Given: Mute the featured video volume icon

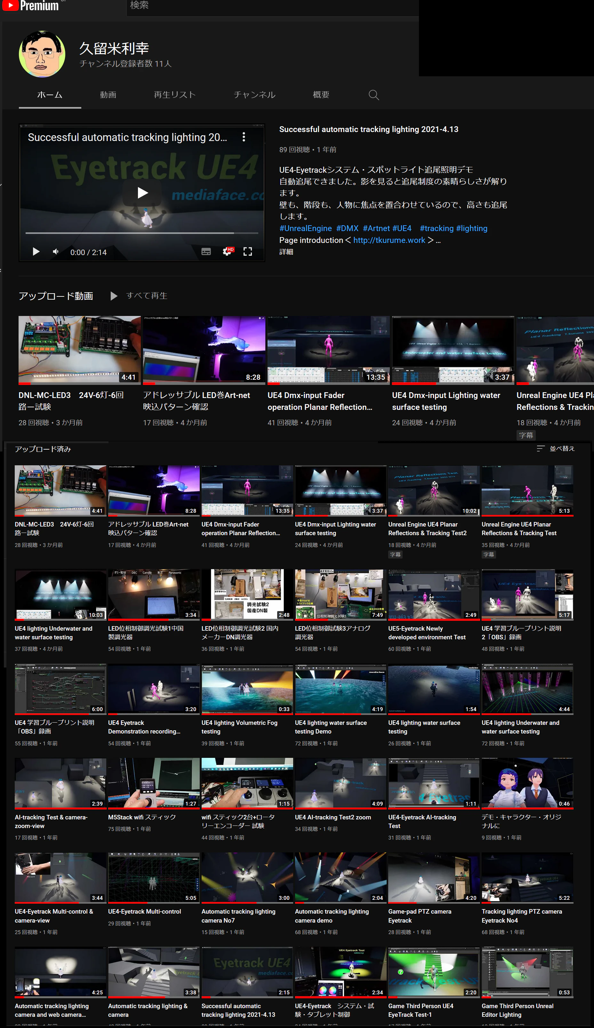Looking at the screenshot, I should pos(56,252).
